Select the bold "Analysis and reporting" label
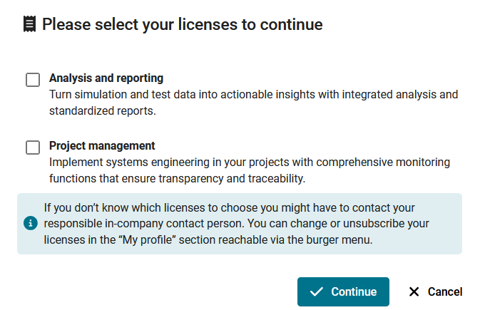Screen dimensions: 480x310 pyautogui.click(x=106, y=78)
